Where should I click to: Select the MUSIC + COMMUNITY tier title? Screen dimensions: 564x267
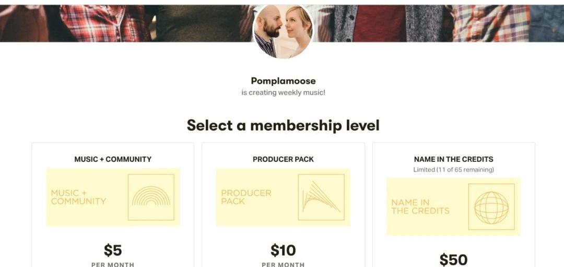coord(113,159)
